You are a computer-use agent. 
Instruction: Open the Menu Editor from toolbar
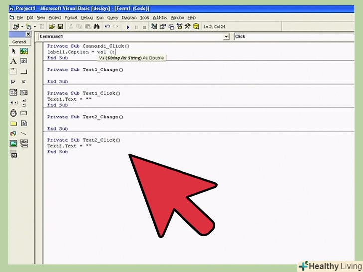[42, 27]
